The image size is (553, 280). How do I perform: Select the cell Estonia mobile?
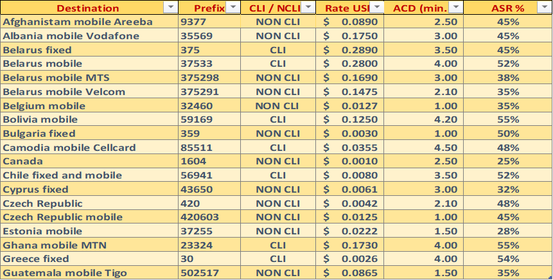(x=89, y=231)
